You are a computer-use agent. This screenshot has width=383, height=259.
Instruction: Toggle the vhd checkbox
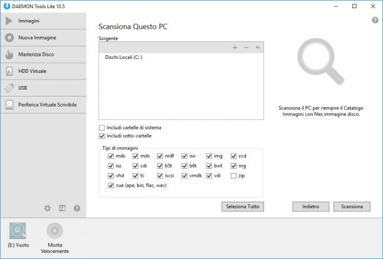(x=111, y=176)
